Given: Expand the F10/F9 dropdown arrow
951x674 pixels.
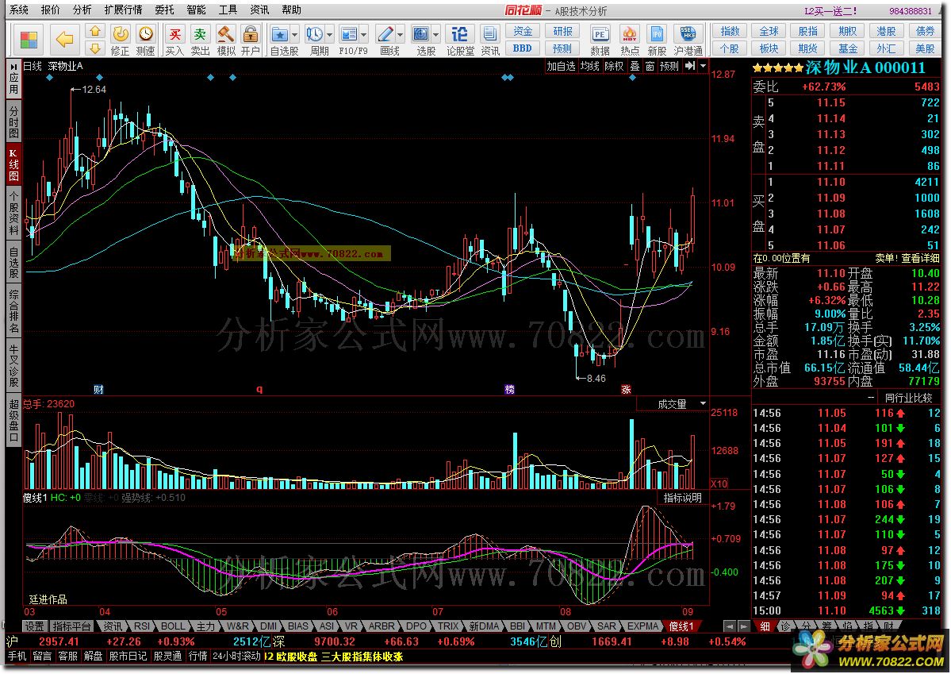Looking at the screenshot, I should click(364, 35).
